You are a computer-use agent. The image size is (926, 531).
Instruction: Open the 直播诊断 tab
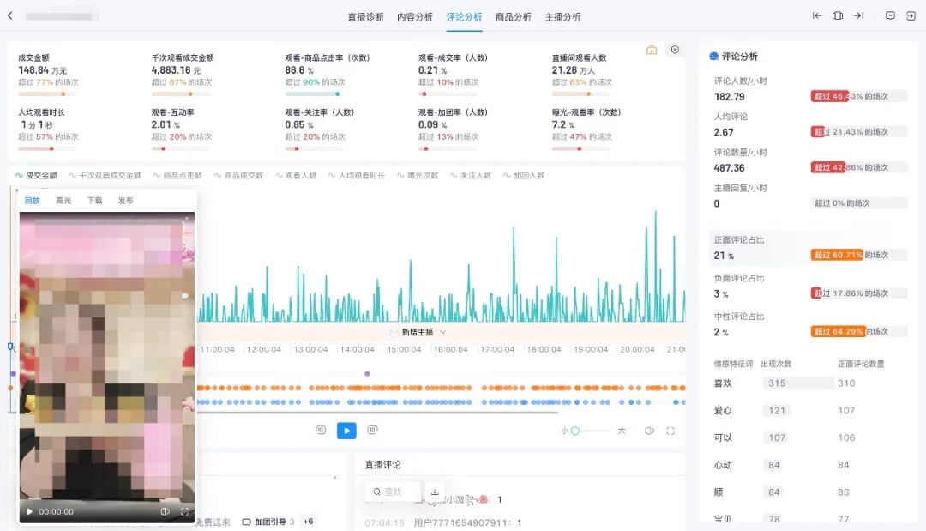tap(365, 17)
